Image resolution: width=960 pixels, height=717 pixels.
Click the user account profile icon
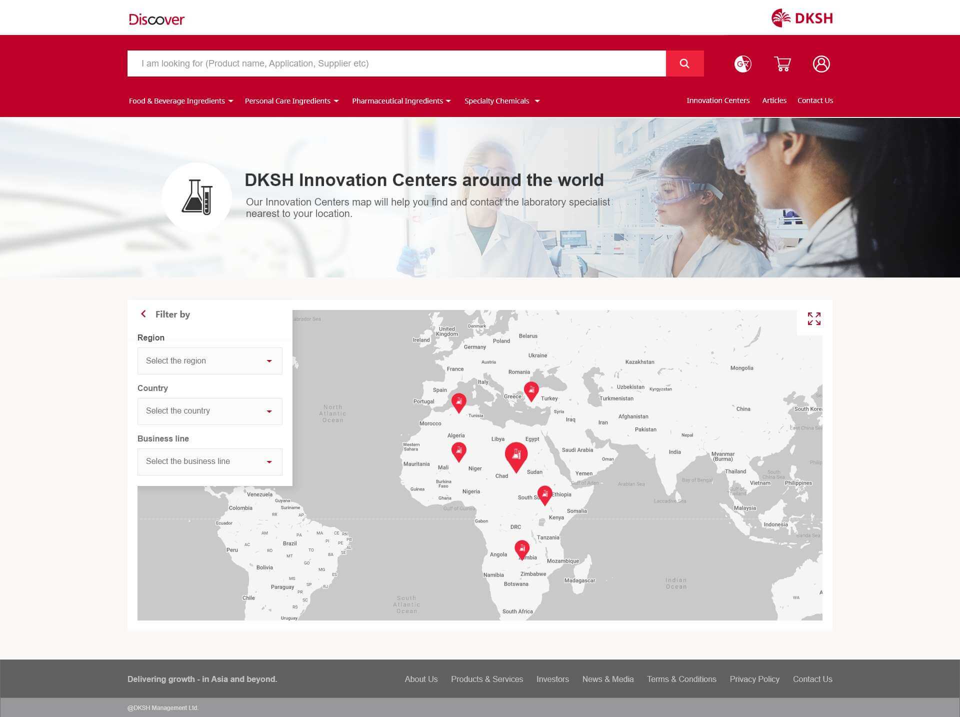(x=821, y=64)
